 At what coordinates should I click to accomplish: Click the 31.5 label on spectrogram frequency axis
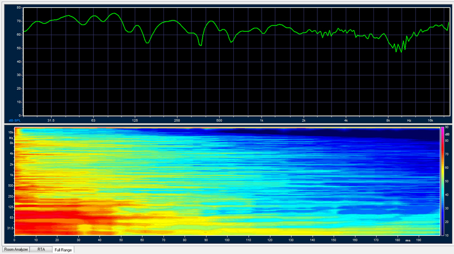pos(11,228)
